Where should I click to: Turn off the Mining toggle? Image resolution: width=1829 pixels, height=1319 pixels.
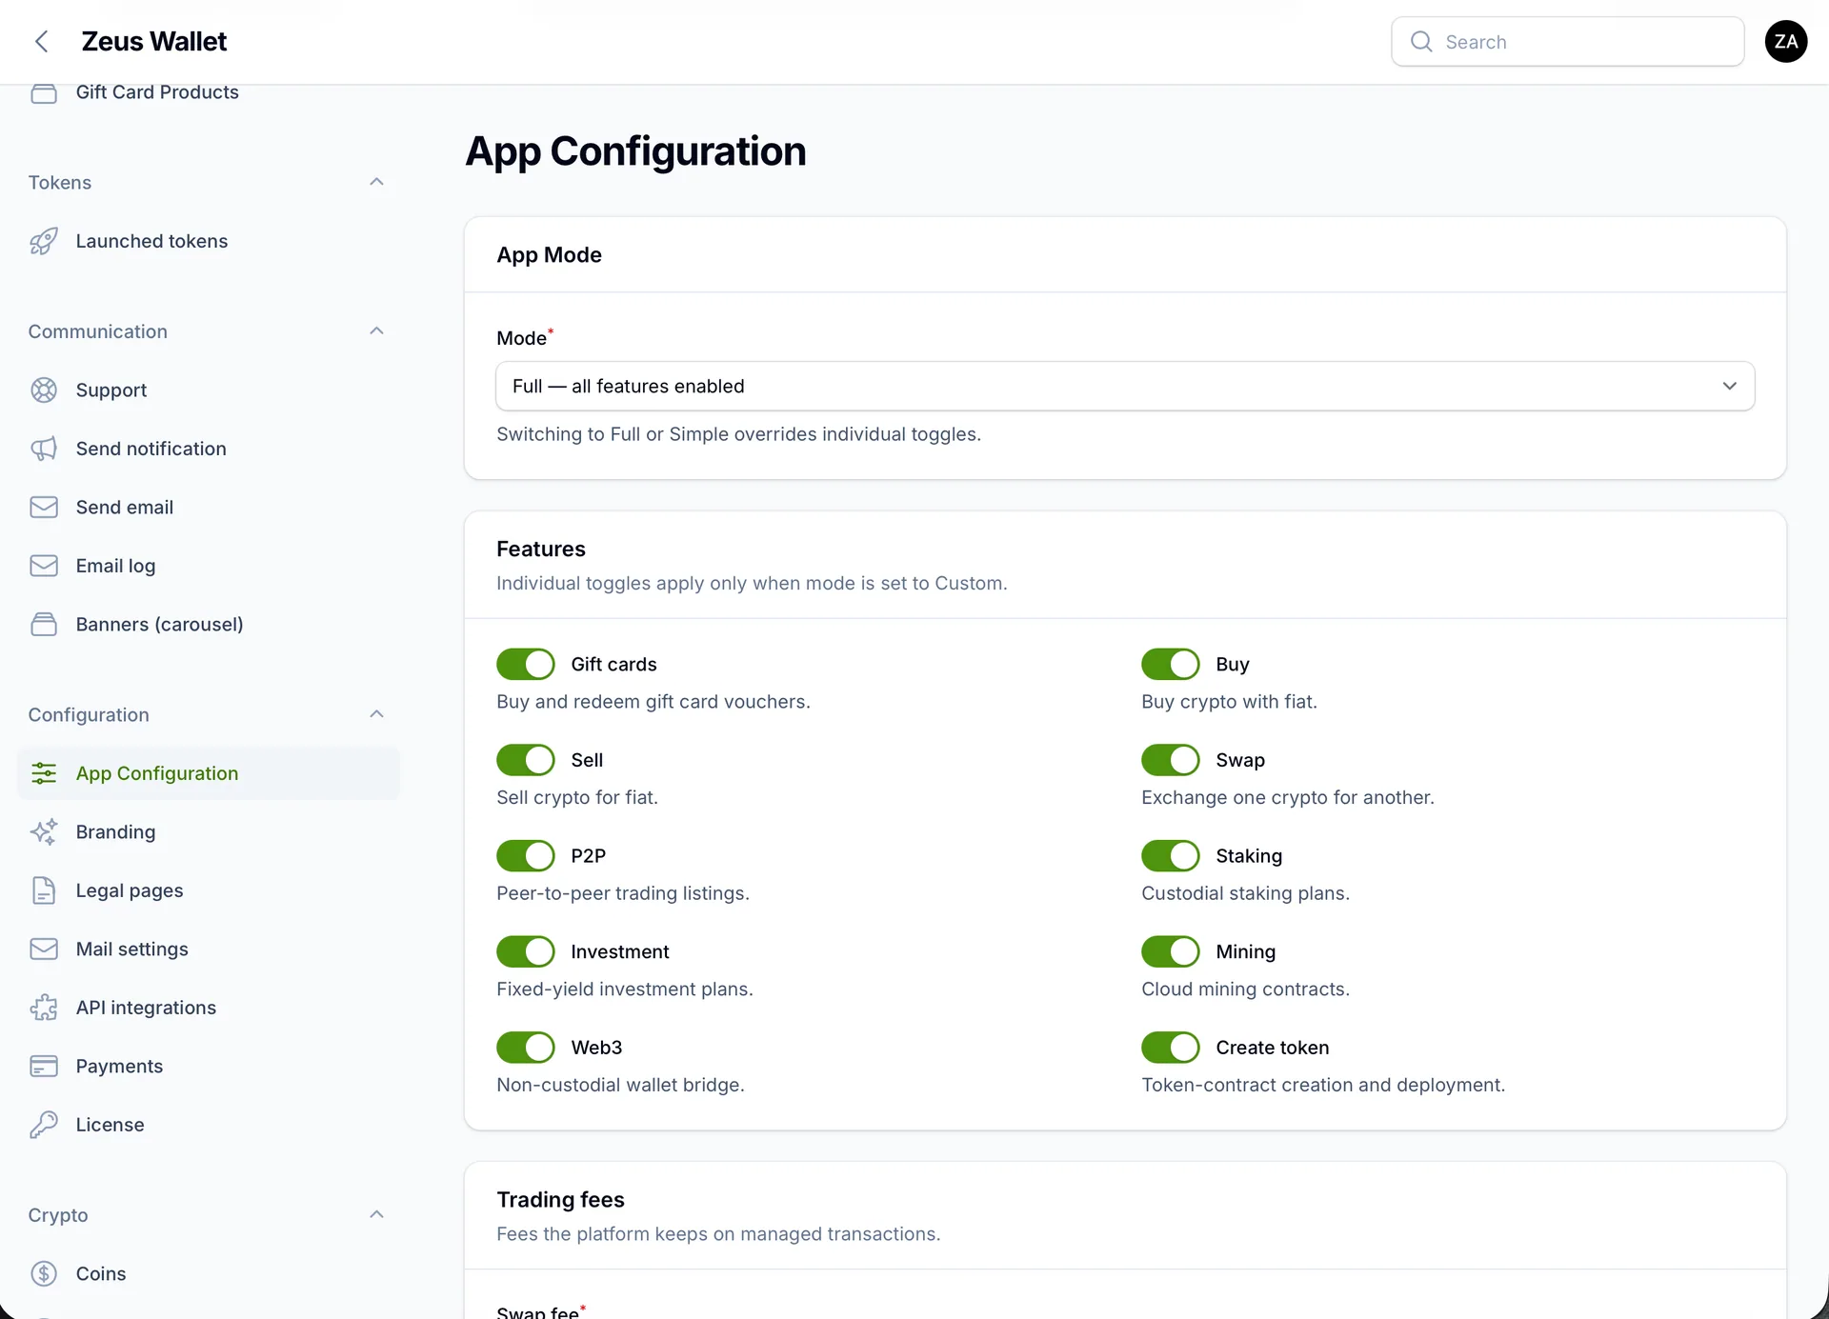click(x=1171, y=951)
